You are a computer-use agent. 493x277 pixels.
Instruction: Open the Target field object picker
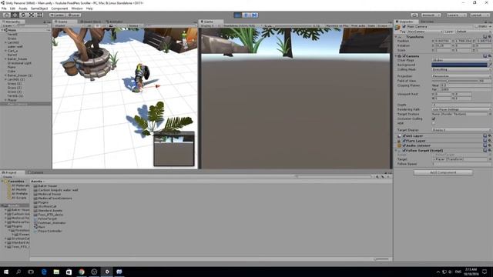[490, 159]
